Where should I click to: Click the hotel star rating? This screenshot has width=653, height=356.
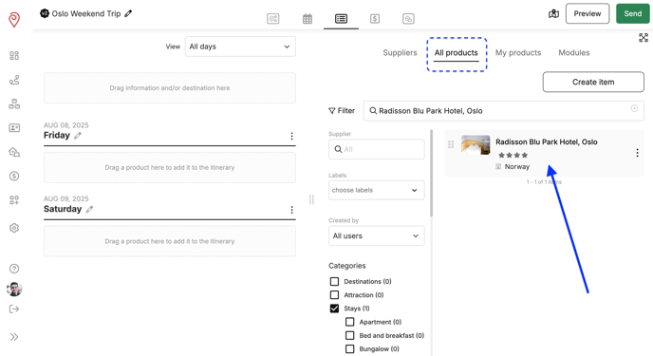coord(513,156)
